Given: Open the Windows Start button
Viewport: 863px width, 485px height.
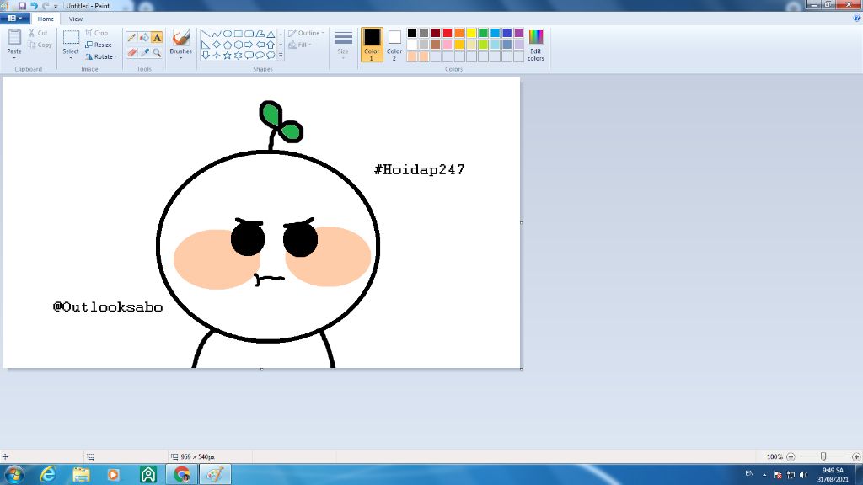Looking at the screenshot, I should [x=13, y=474].
